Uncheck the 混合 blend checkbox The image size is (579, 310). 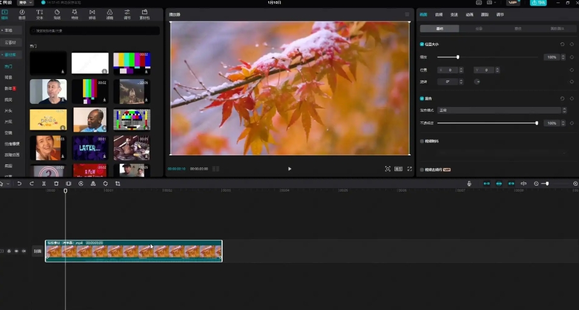(422, 98)
